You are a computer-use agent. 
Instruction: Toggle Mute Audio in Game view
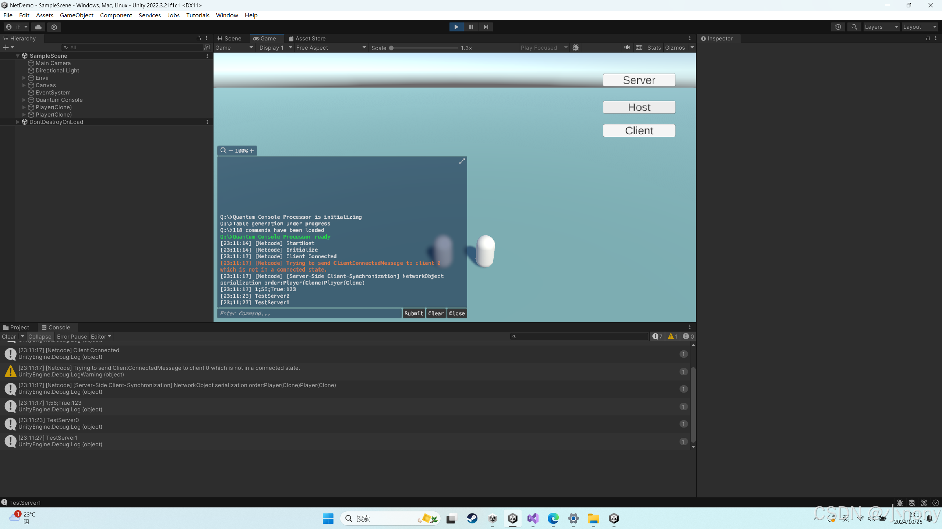[x=627, y=47]
